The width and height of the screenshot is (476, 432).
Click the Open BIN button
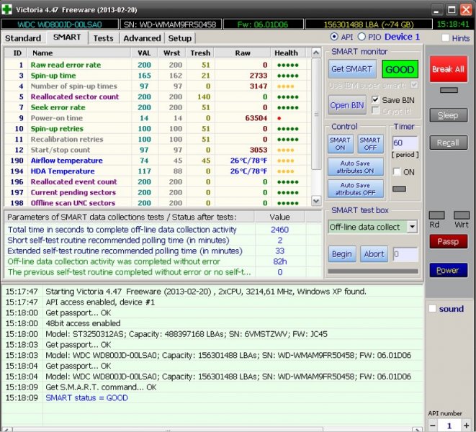[x=347, y=105]
